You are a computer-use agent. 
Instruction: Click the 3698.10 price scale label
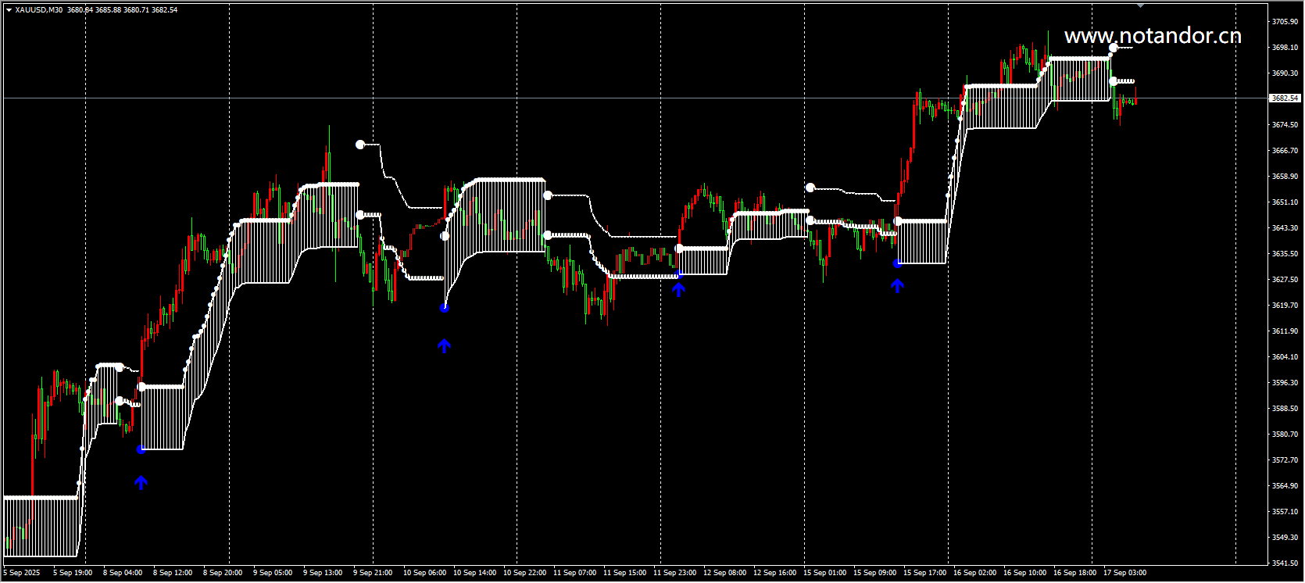click(1285, 48)
